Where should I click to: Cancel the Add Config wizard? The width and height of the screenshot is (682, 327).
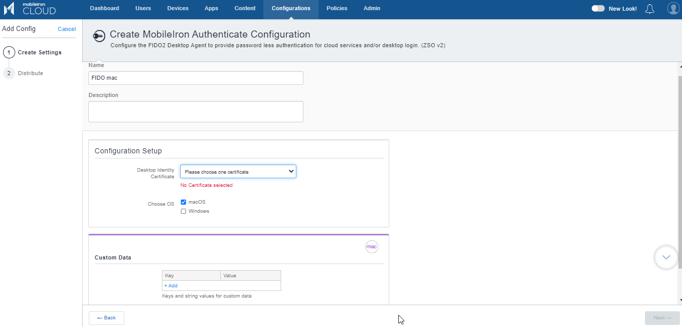(x=66, y=29)
